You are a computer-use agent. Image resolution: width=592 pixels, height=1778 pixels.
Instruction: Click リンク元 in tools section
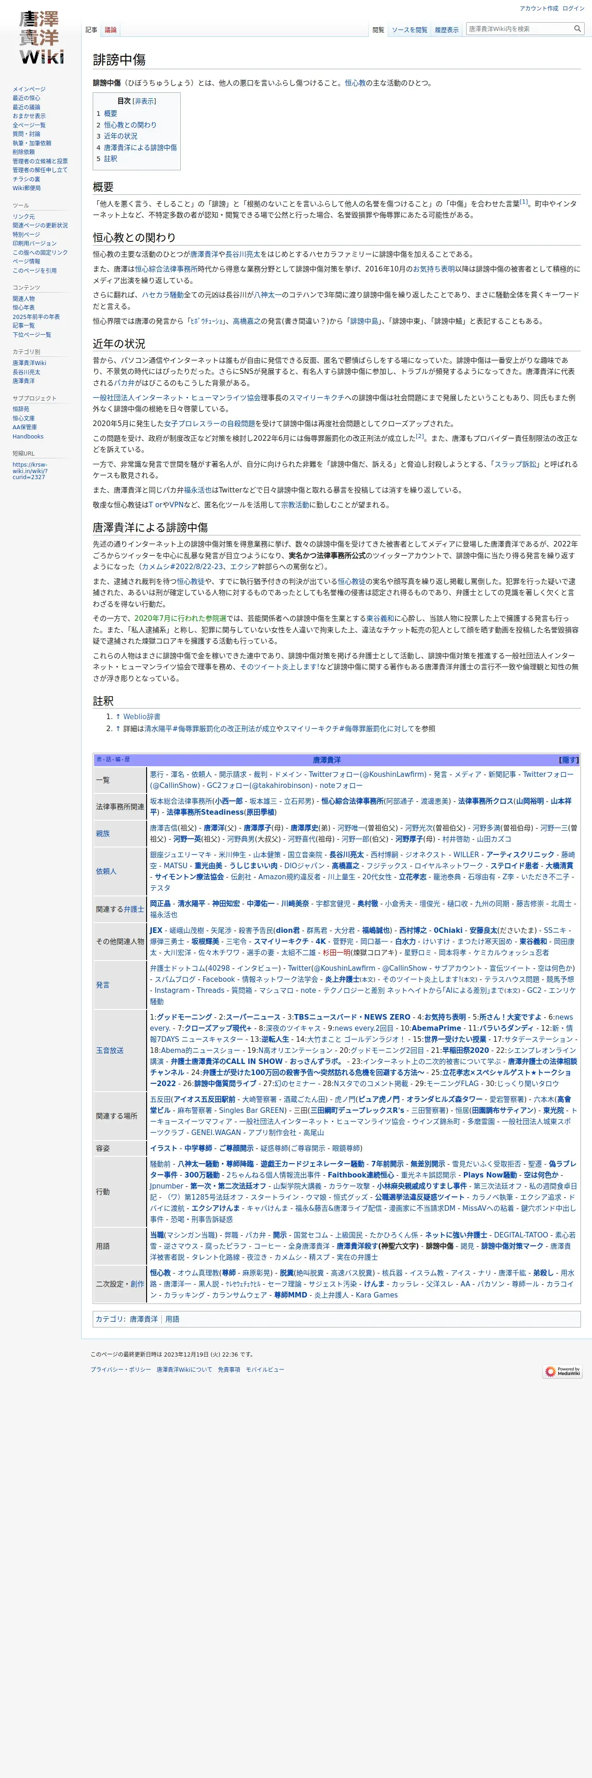point(24,217)
